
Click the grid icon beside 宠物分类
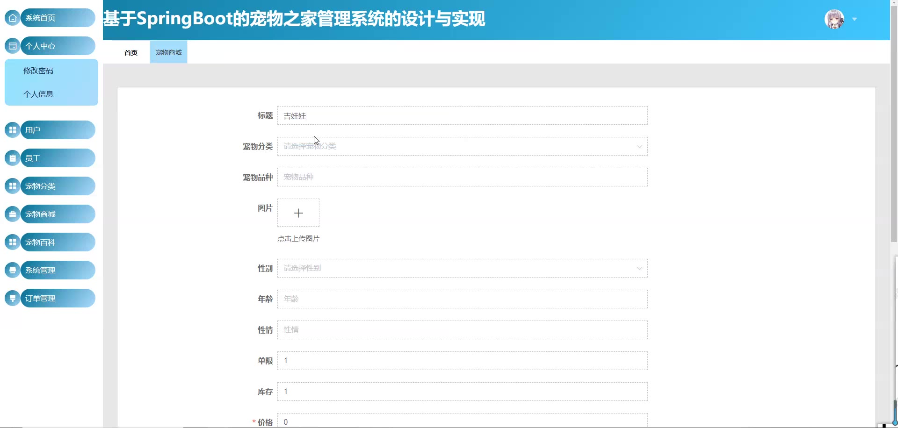13,186
